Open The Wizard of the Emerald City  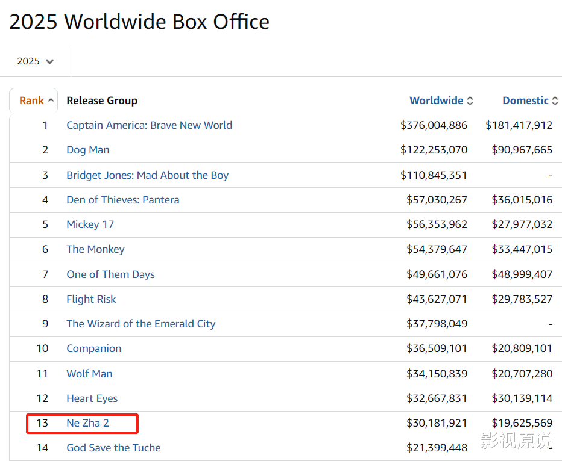click(140, 324)
